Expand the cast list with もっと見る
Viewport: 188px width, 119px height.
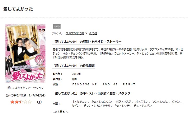click(x=58, y=112)
